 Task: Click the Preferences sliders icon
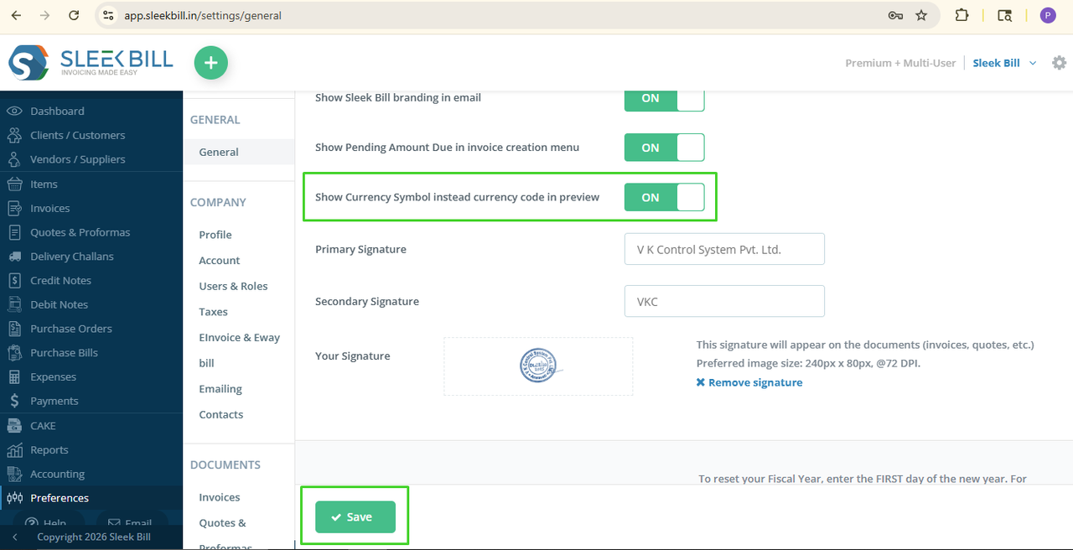[x=14, y=498]
